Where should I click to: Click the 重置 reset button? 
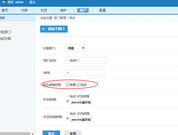click(x=73, y=133)
